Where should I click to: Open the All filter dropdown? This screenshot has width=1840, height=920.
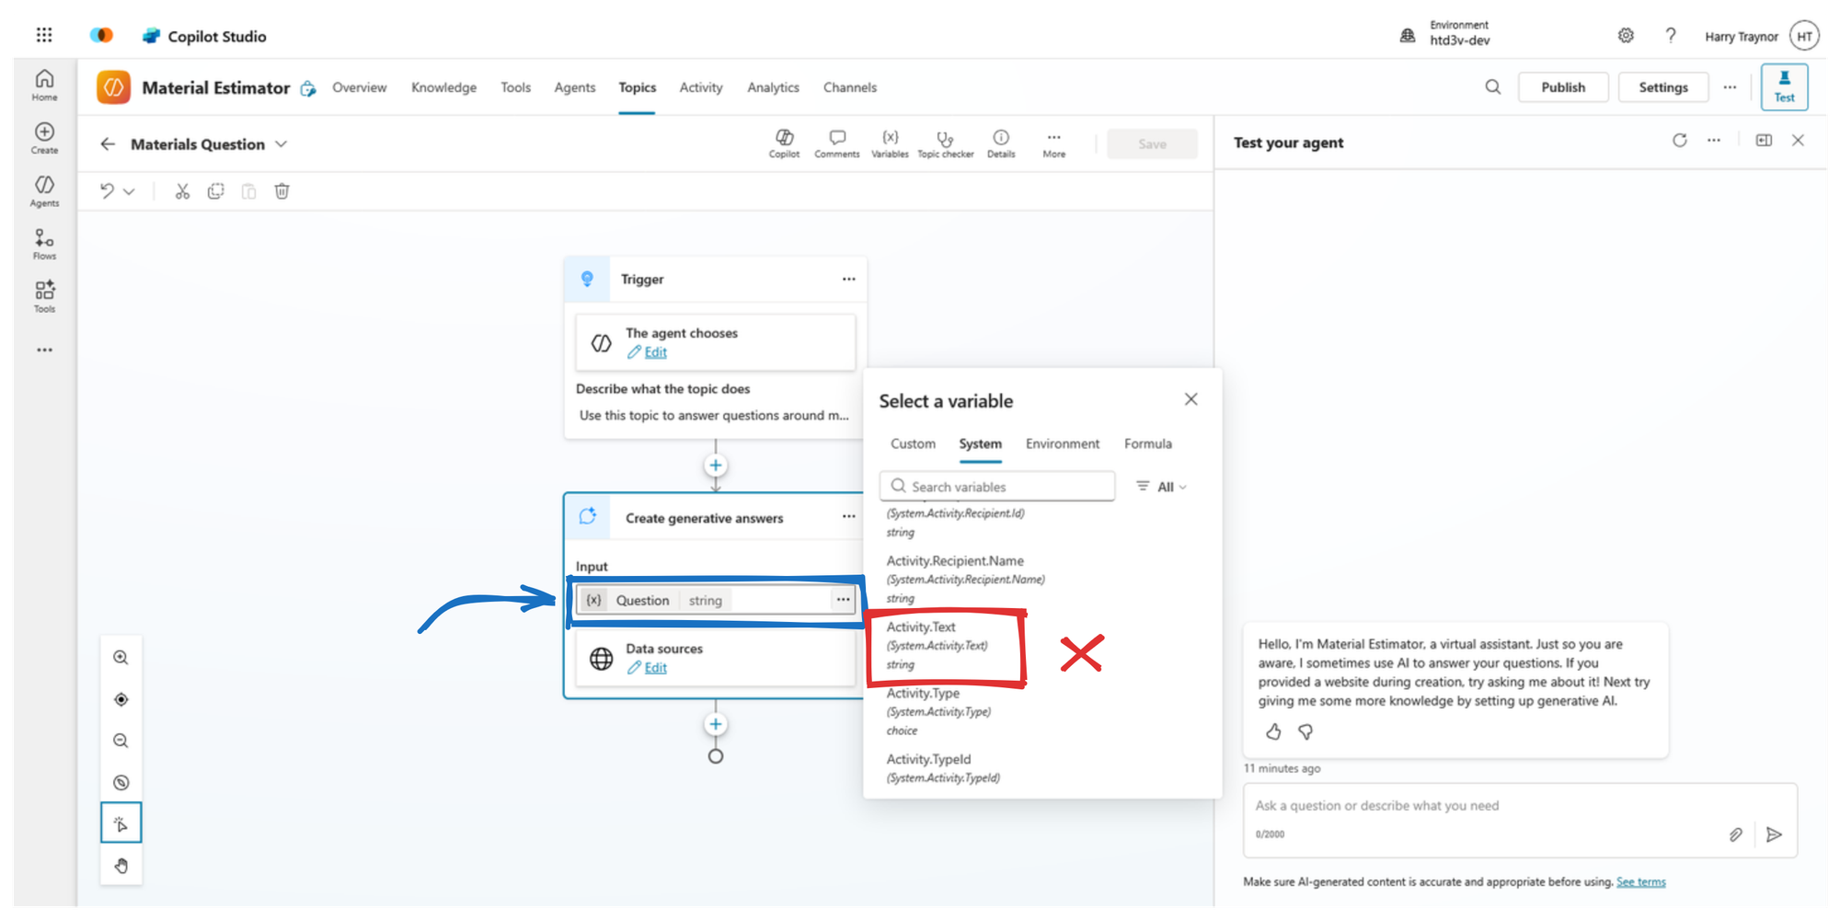(x=1161, y=487)
